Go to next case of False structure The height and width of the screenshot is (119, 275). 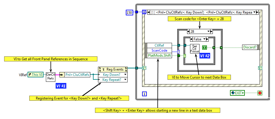point(207,39)
